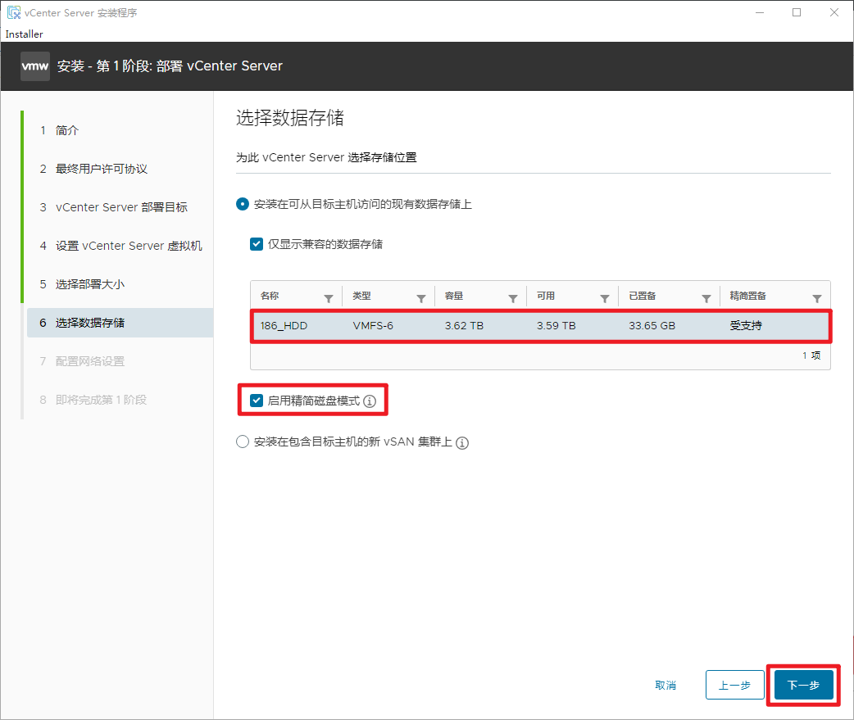Open the 精简置备 column filter icon

(x=816, y=298)
